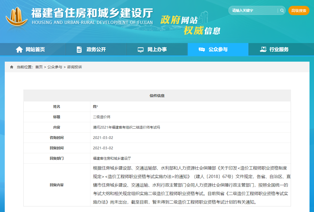Click the 福建省住房和城乡建设厅 site title

[92, 13]
